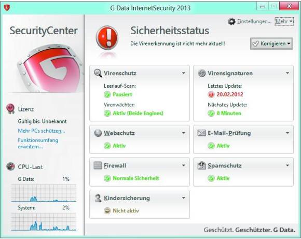Click the E-Mail-Prüfung envelope icon

coord(201,133)
